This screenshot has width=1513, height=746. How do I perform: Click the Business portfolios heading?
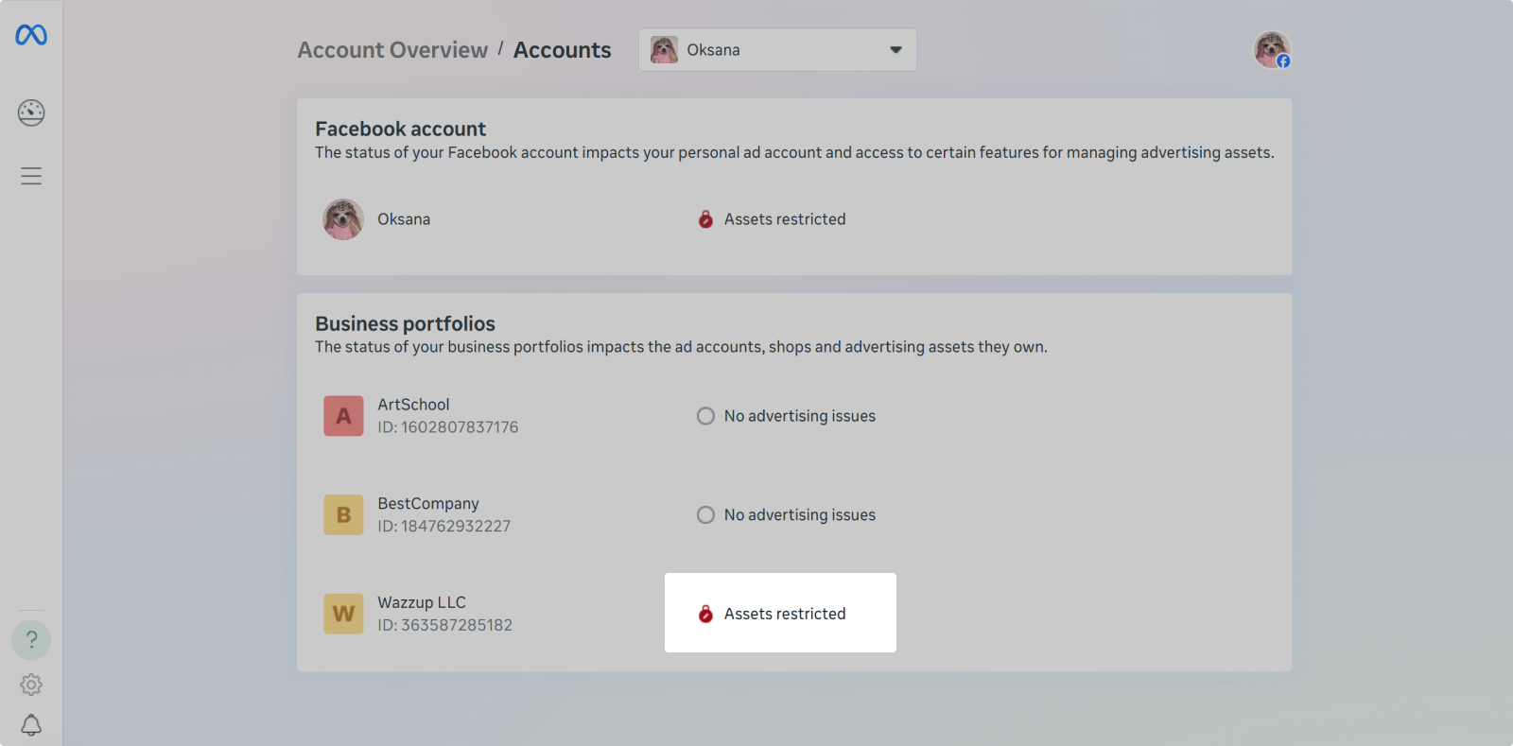coord(406,323)
